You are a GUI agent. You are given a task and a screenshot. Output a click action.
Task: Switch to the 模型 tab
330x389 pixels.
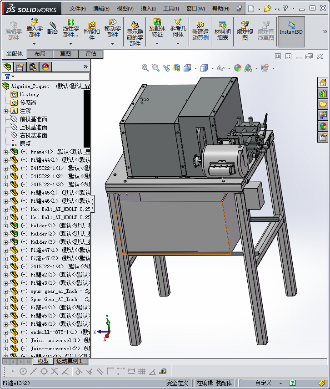click(x=43, y=361)
